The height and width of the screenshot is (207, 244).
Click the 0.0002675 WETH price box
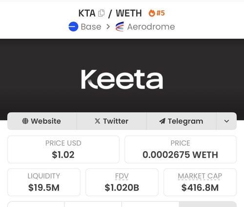pos(181,149)
